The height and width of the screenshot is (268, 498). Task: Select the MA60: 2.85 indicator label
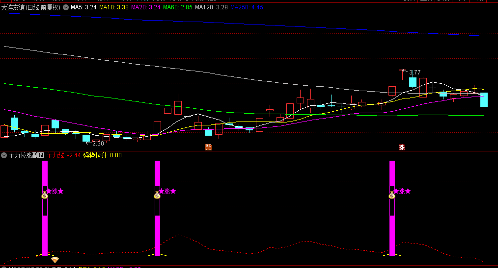[x=178, y=7]
